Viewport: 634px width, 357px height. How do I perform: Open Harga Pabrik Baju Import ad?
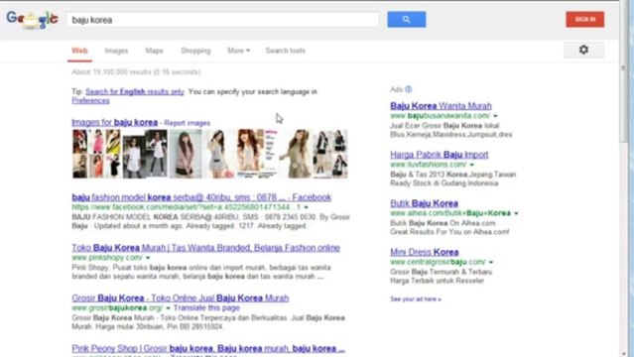(x=440, y=155)
